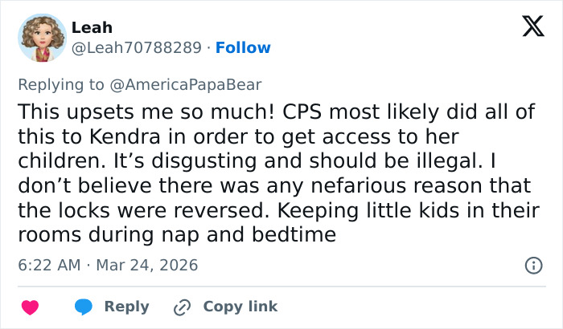The width and height of the screenshot is (563, 329).
Task: Click the 6:22 AM time text
Action: tap(49, 265)
